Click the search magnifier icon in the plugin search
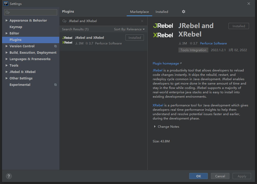This screenshot has height=184, width=257. click(64, 21)
